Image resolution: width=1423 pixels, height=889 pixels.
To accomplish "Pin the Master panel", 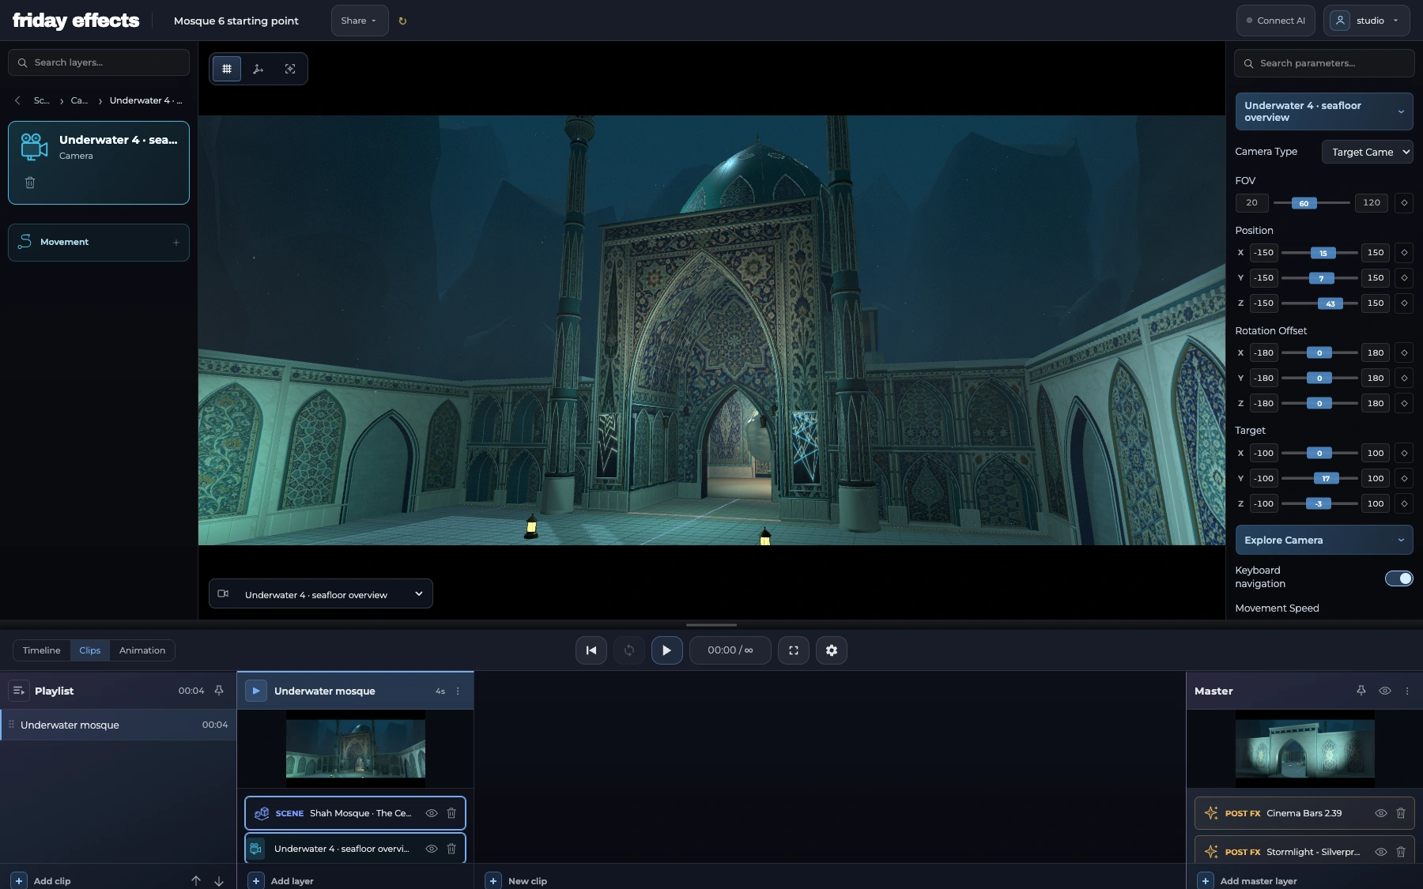I will point(1361,691).
